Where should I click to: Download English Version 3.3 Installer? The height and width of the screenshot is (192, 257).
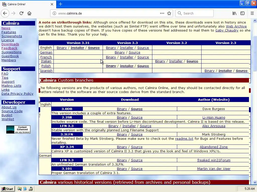tap(126, 48)
